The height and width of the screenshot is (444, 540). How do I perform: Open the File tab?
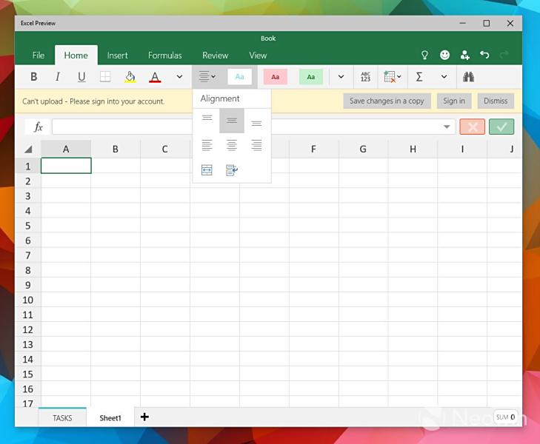tap(39, 55)
